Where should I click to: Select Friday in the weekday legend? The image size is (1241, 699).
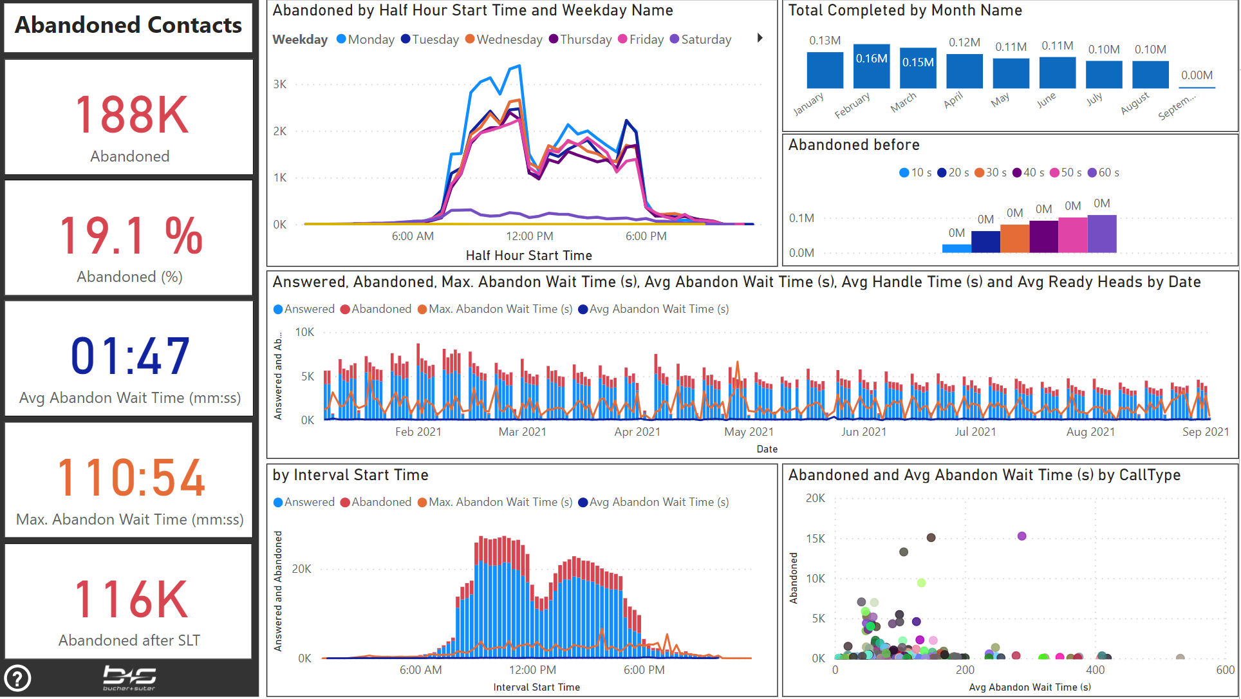pos(641,39)
